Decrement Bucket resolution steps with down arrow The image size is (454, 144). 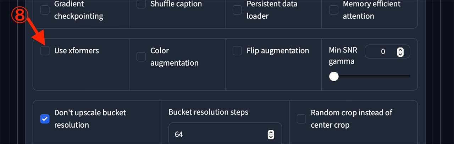click(271, 137)
